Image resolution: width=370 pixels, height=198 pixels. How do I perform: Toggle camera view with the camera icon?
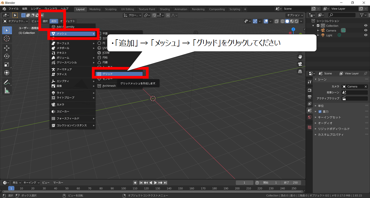click(x=300, y=64)
